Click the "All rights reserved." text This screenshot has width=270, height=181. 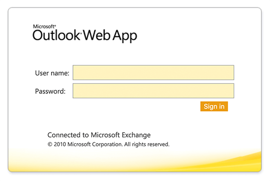[147, 145]
